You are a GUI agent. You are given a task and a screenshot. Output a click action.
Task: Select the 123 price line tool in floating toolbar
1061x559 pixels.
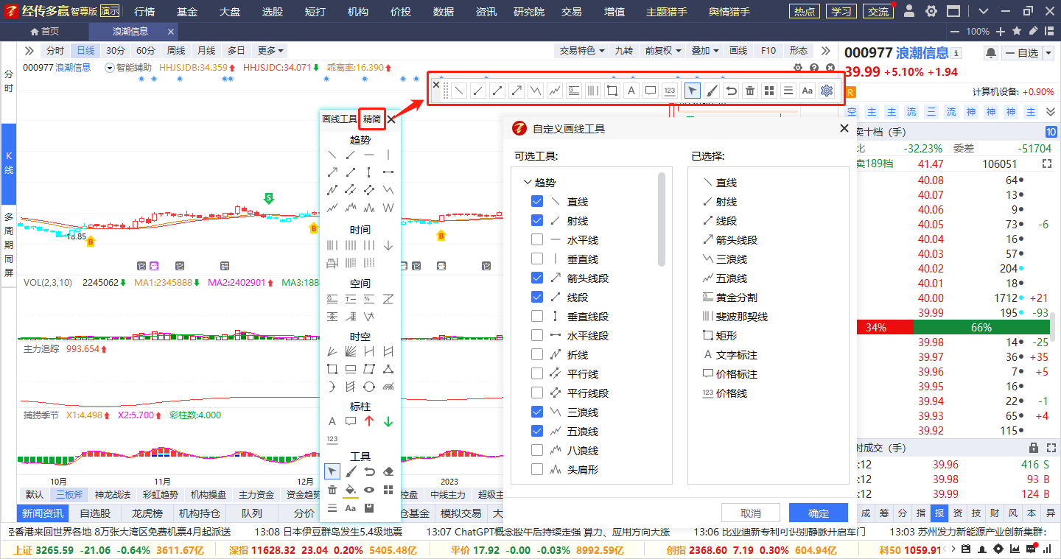point(670,91)
